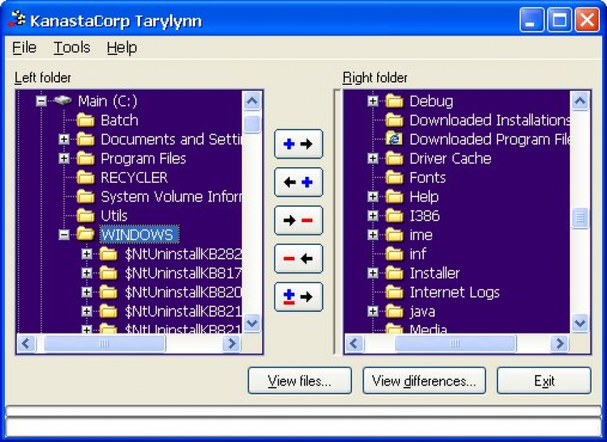Click right pane horizontal scroll right arrow

tap(560, 343)
